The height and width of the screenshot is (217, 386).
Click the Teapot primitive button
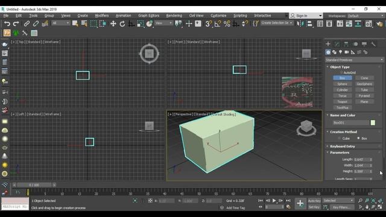[x=342, y=102]
